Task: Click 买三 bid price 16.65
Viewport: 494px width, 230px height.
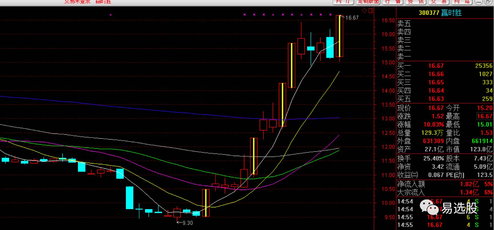Action: pyautogui.click(x=436, y=82)
